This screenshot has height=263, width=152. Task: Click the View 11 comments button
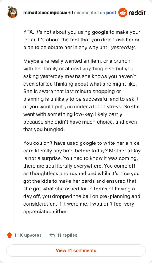pos(76,250)
